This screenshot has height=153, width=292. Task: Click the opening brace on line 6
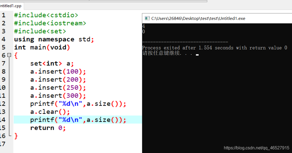(x=16, y=56)
